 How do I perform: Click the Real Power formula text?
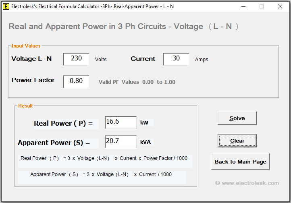pos(104,158)
